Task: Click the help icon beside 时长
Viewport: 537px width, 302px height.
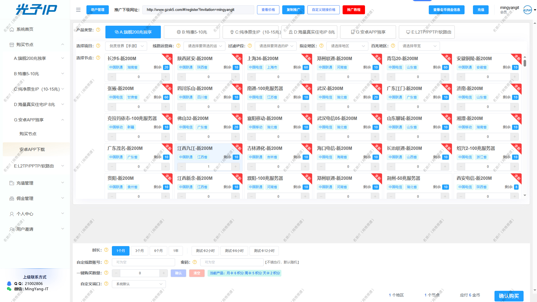Action: (106, 250)
